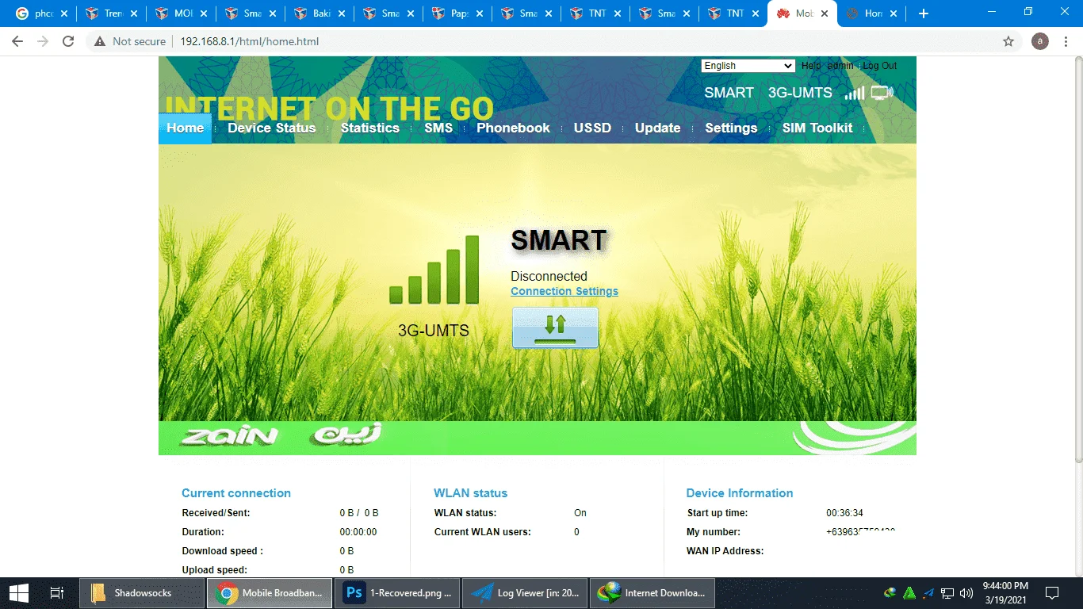Click the WLAN status heading
The height and width of the screenshot is (609, 1083).
[470, 492]
